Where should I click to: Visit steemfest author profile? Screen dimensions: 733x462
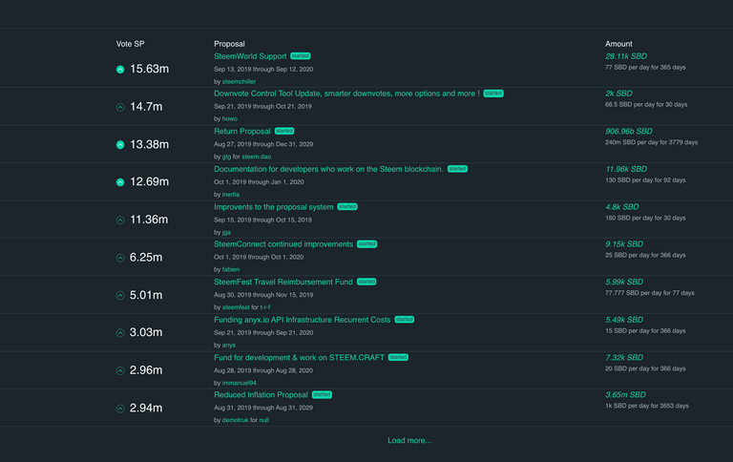click(236, 307)
